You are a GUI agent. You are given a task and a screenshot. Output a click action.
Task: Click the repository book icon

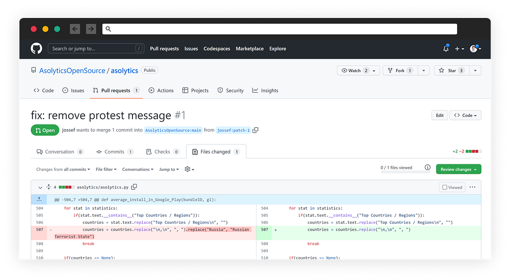click(x=33, y=70)
